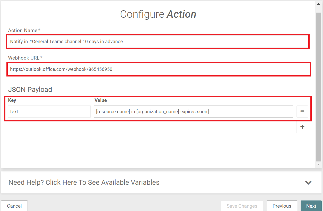
Task: Focus the Action Name input field
Action: click(x=158, y=41)
